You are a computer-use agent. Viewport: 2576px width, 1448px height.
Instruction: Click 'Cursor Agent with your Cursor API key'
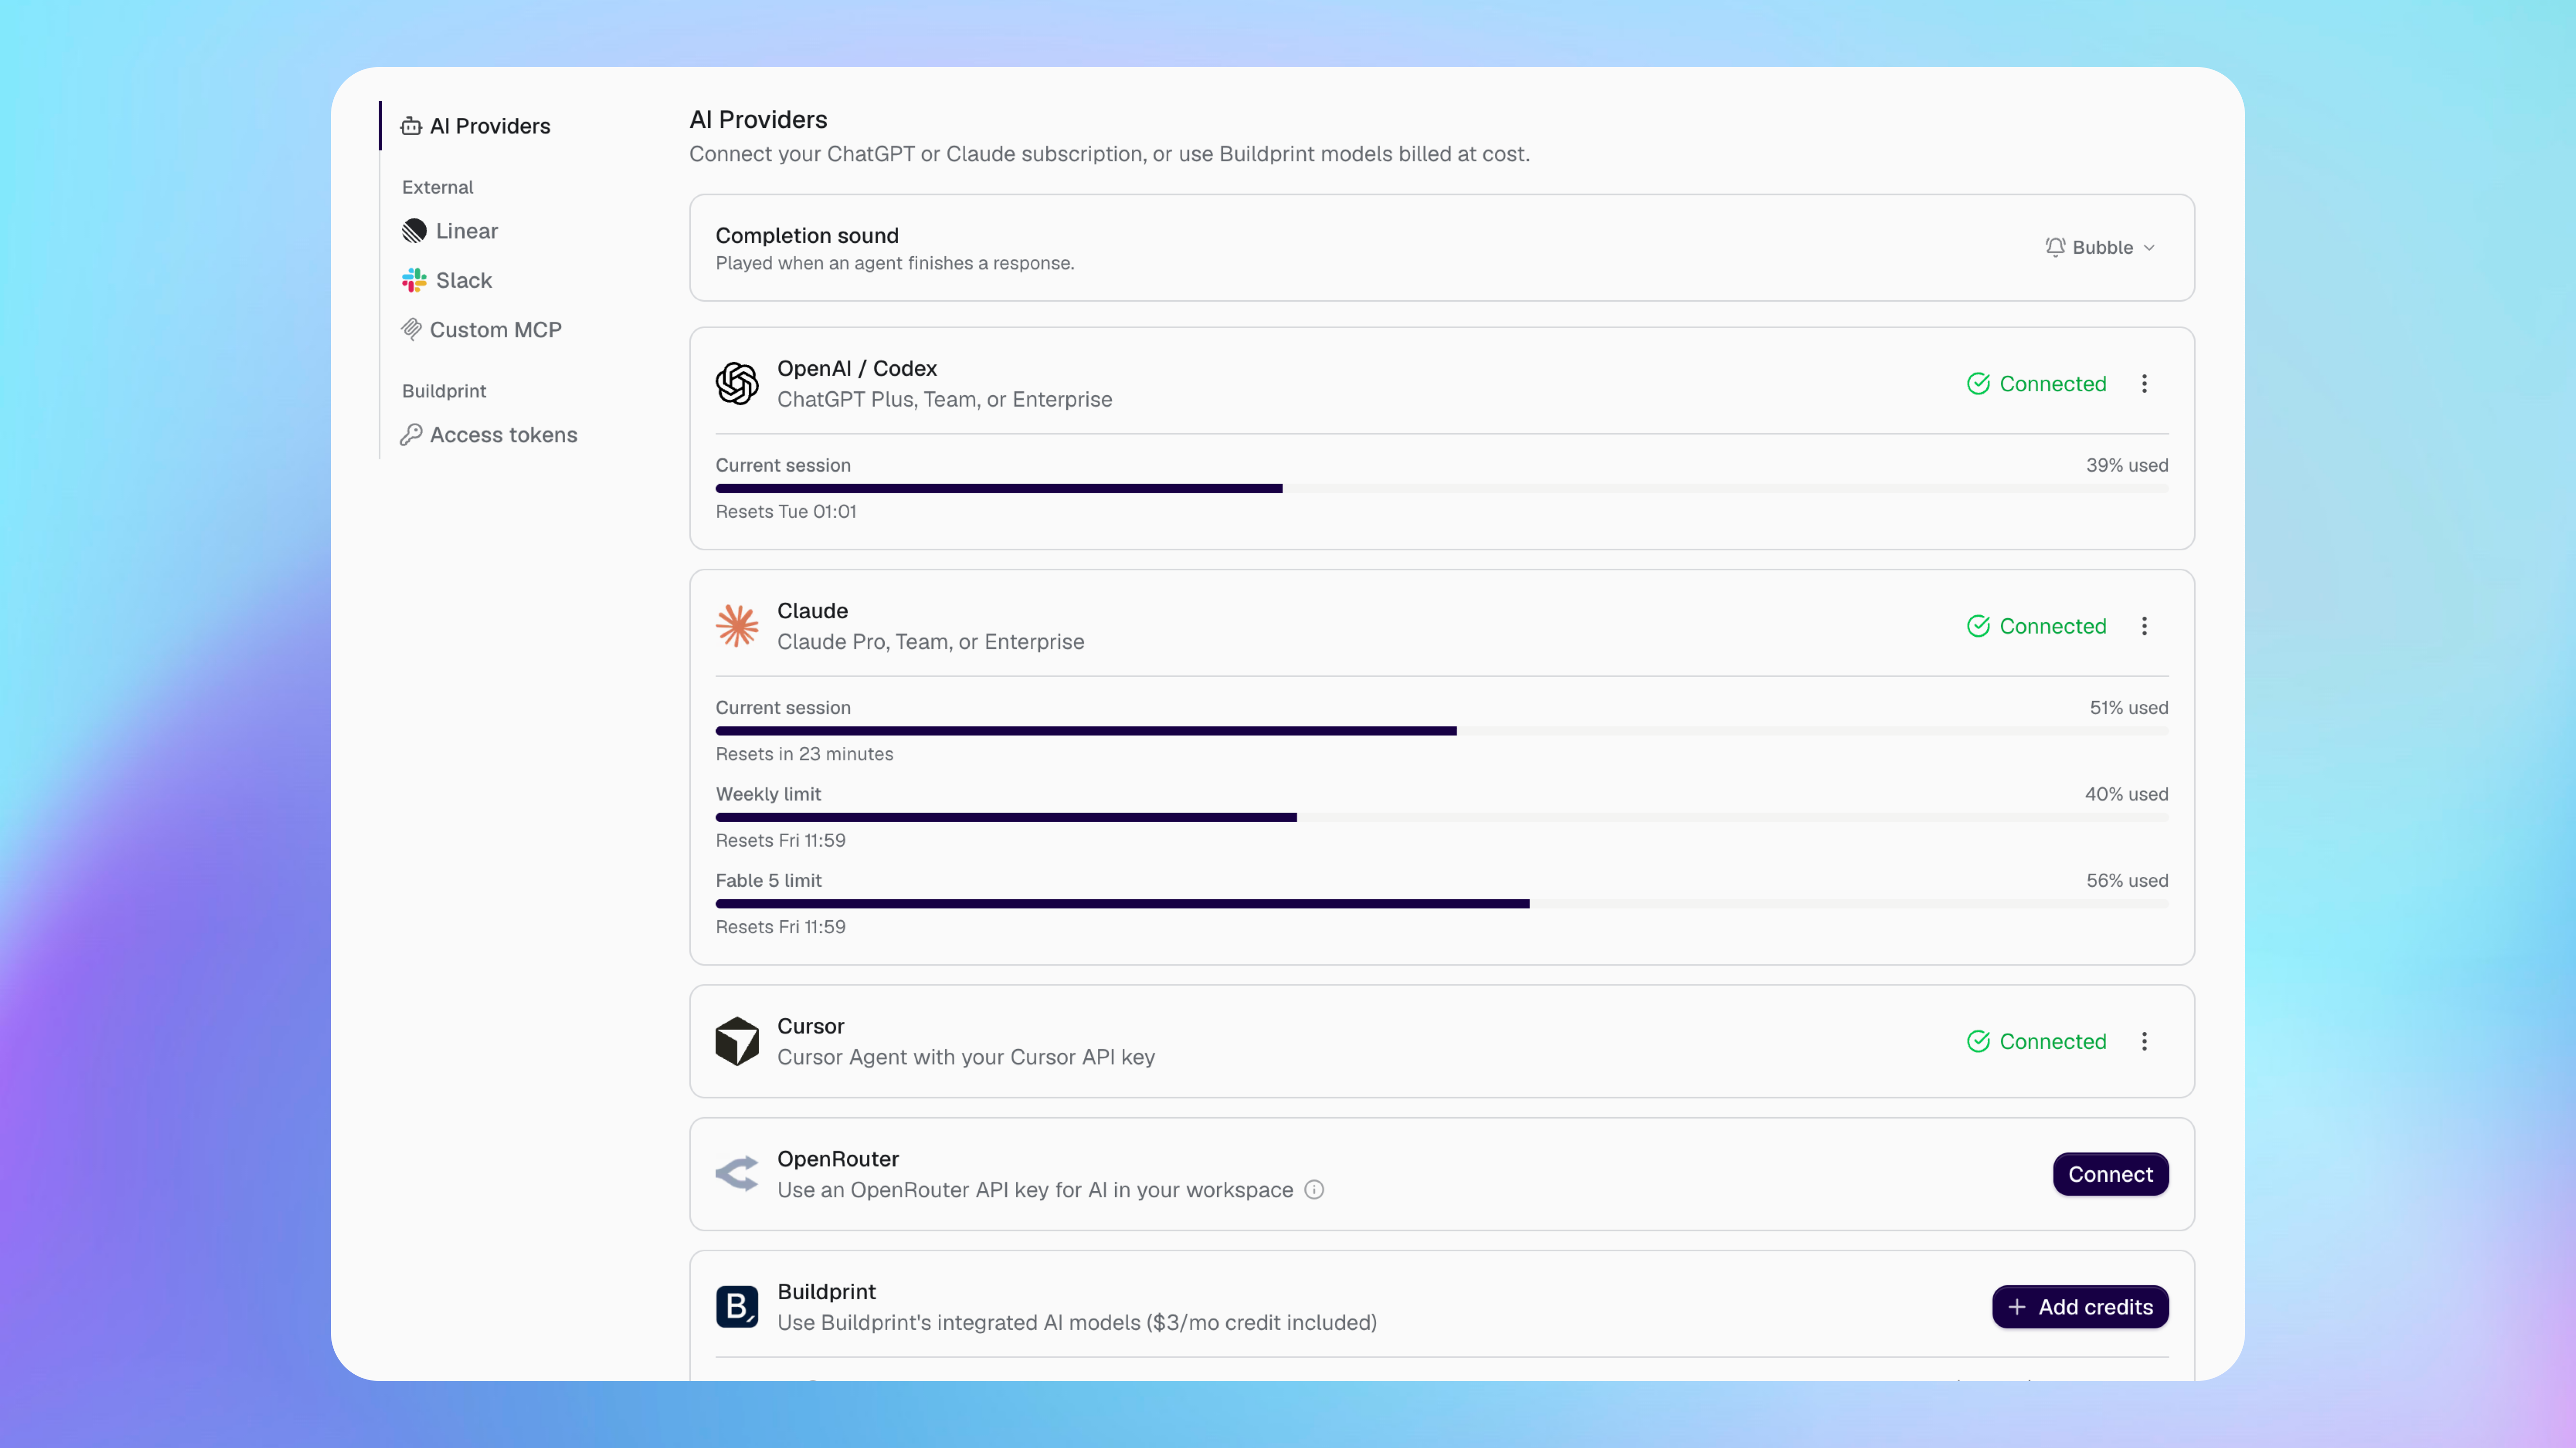[x=966, y=1057]
